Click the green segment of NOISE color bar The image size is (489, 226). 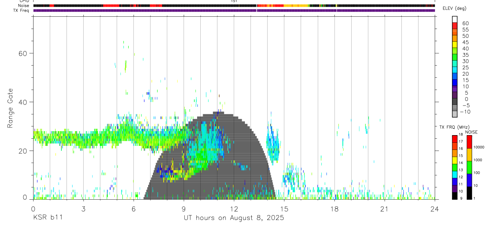(x=469, y=167)
